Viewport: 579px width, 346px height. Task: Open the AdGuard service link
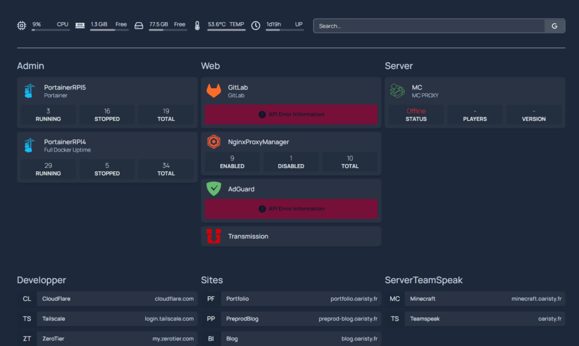[x=241, y=189]
